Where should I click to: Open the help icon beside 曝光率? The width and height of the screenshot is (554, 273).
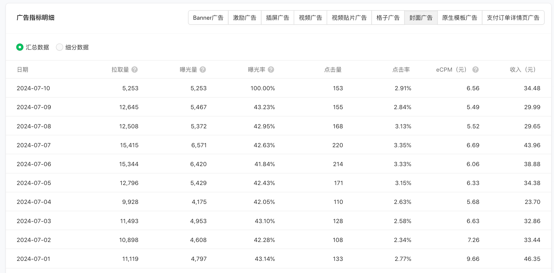[271, 70]
